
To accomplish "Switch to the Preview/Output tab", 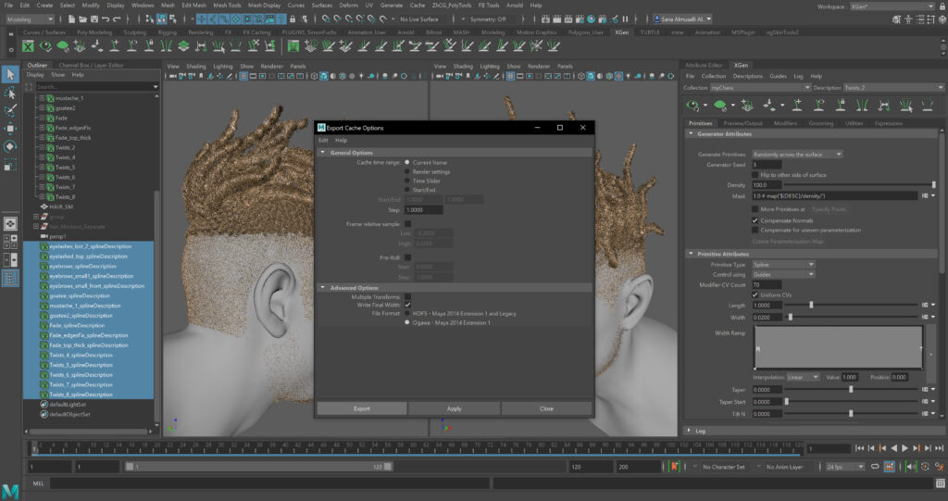I will pos(742,122).
